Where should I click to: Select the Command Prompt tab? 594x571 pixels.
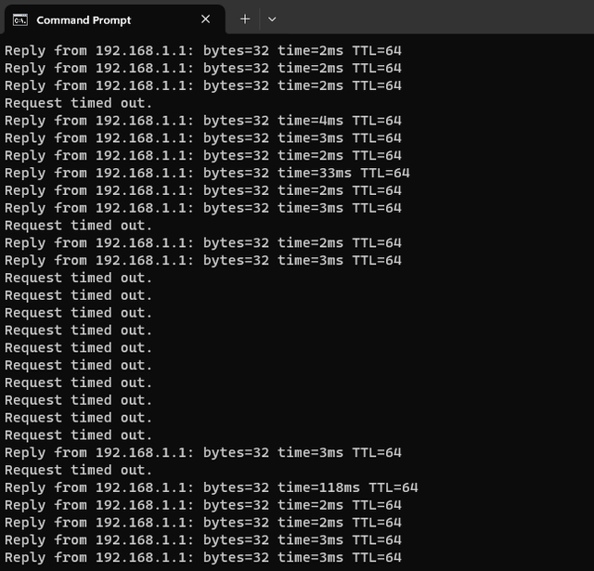click(x=115, y=19)
